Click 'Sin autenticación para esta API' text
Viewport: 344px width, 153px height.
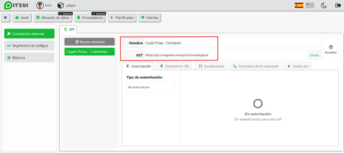[258, 119]
